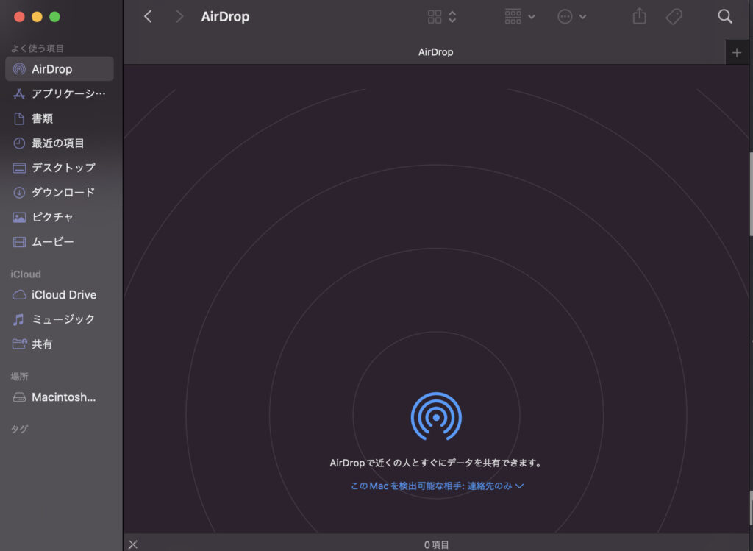Screen dimensions: 753x551
Task: Click the green full-screen button
Action: click(x=54, y=17)
